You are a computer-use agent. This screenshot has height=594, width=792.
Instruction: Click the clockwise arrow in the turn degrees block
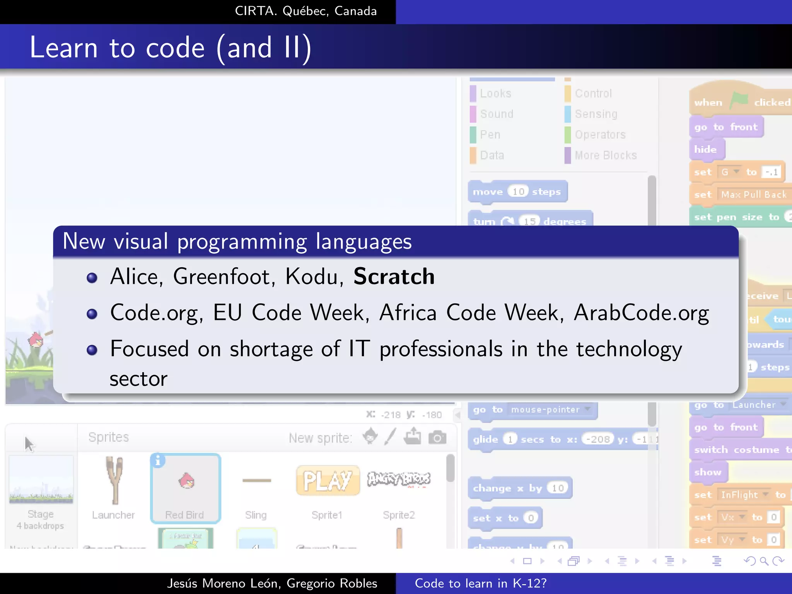click(507, 221)
